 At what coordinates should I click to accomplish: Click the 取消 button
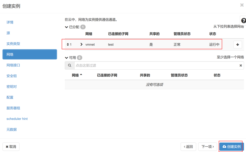click(x=11, y=147)
